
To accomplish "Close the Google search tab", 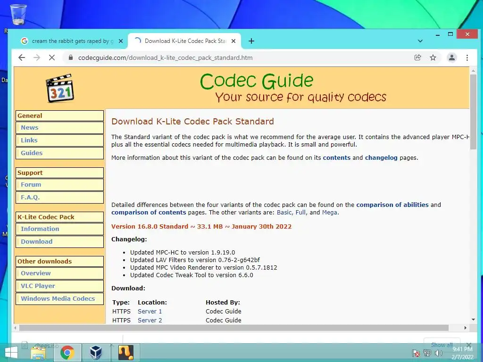I will coord(121,41).
